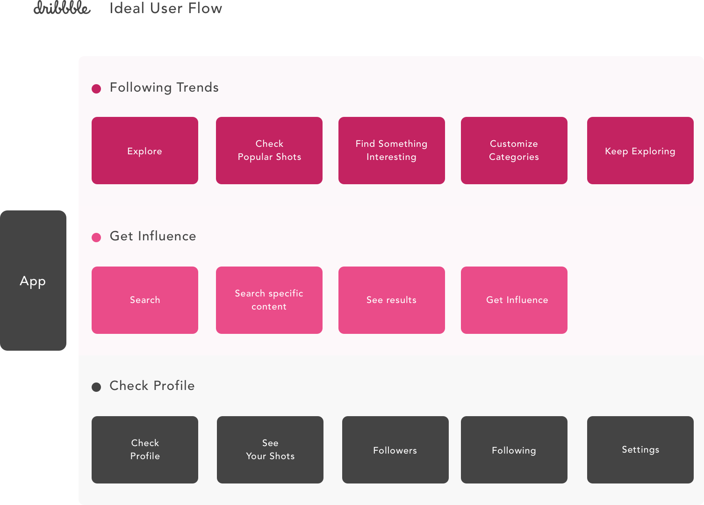Open the Following card

click(x=514, y=450)
